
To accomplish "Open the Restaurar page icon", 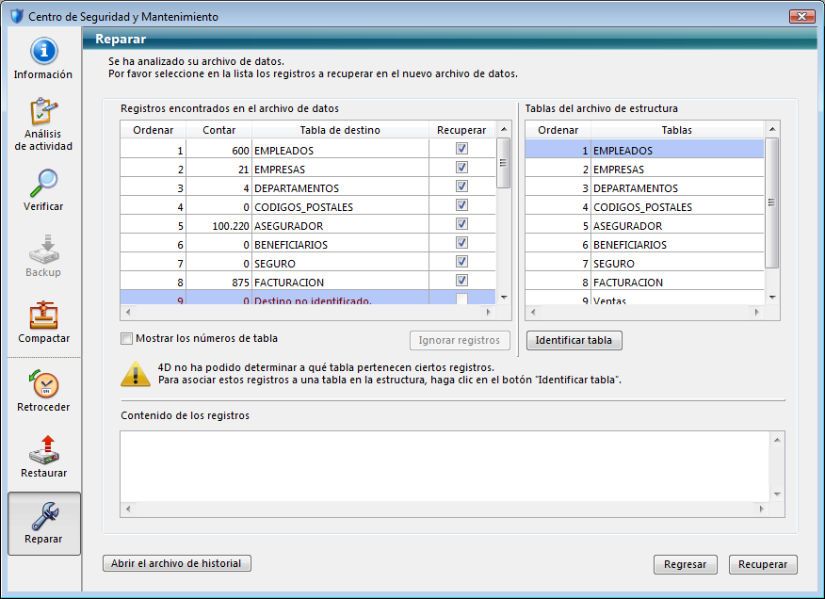I will tap(43, 449).
